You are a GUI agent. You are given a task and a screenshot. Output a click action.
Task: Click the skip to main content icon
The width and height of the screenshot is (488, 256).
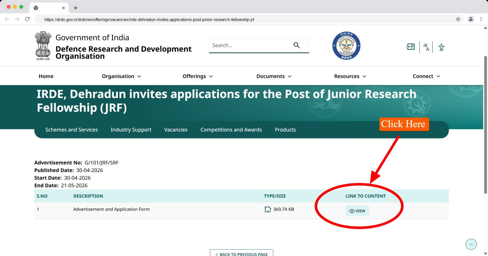[410, 47]
